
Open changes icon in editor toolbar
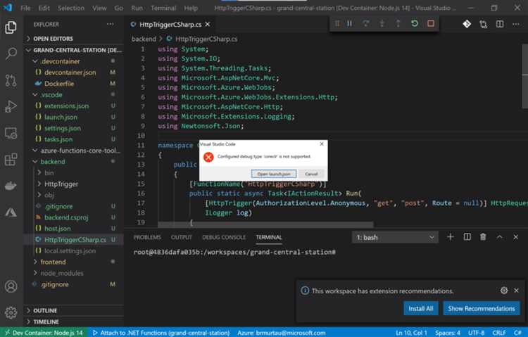click(484, 24)
